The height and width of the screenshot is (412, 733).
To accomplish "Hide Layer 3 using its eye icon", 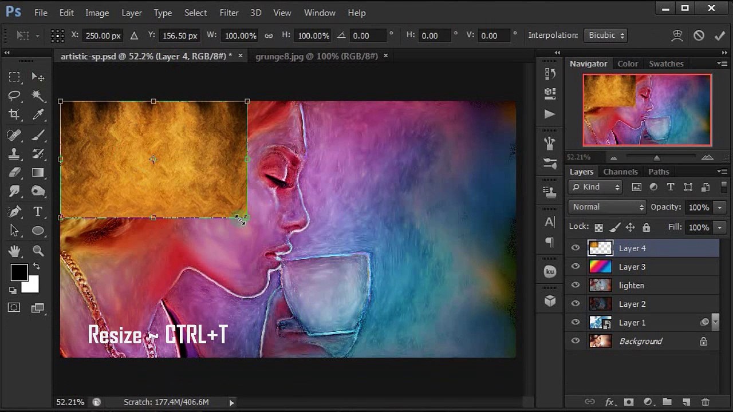I will 576,267.
